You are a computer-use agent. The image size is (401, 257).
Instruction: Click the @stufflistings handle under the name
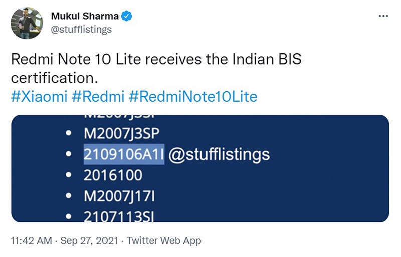point(81,29)
